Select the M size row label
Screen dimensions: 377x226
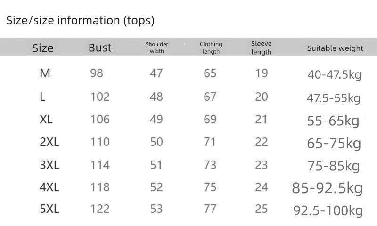[45, 73]
